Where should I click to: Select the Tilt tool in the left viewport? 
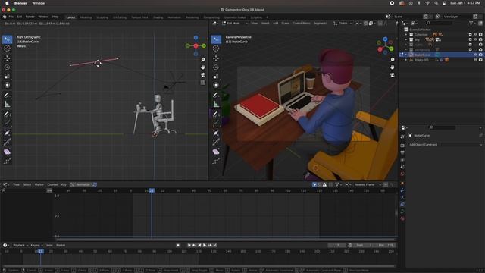coord(7,143)
